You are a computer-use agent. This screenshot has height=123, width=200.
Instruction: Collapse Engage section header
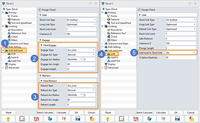tap(40, 40)
